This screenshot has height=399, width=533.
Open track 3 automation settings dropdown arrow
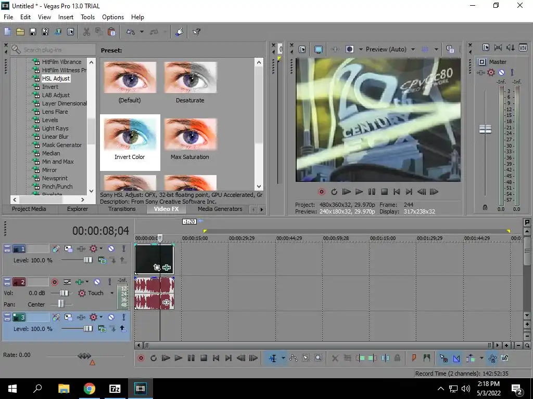(101, 317)
